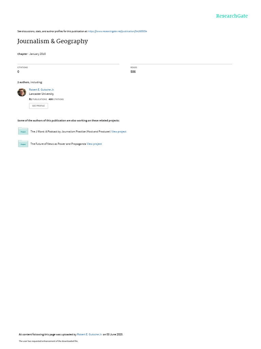Click the 81 Publications stat
The height and width of the screenshot is (349, 261).
point(38,99)
